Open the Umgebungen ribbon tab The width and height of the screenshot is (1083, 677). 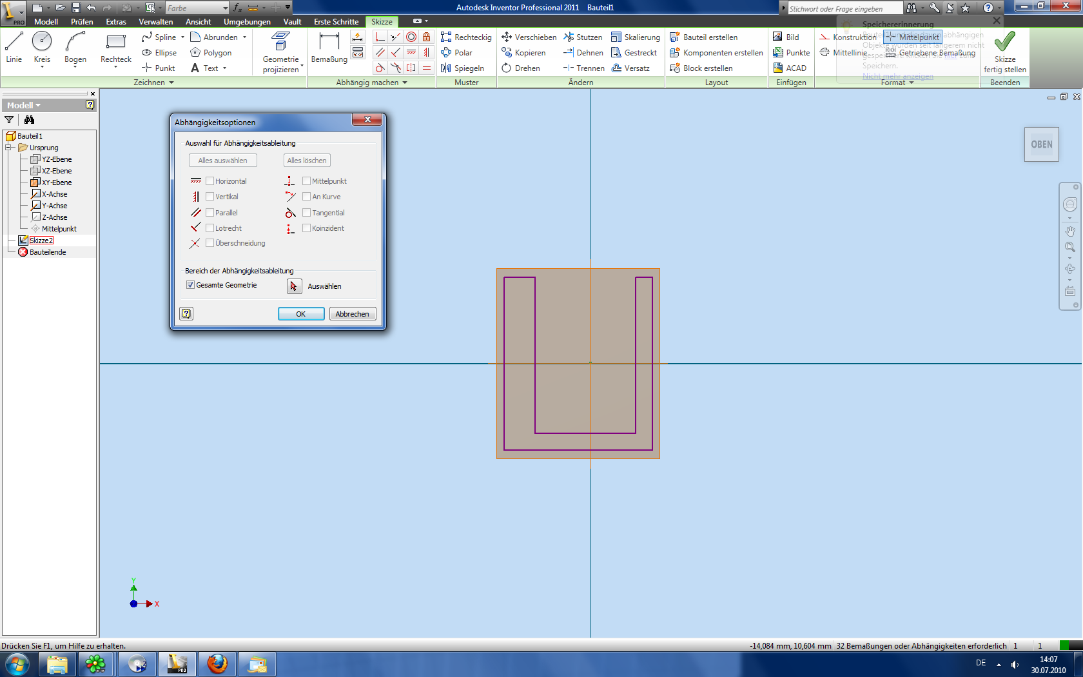(247, 22)
